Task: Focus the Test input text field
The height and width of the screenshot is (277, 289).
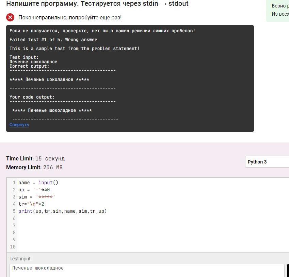Action: pos(146,270)
